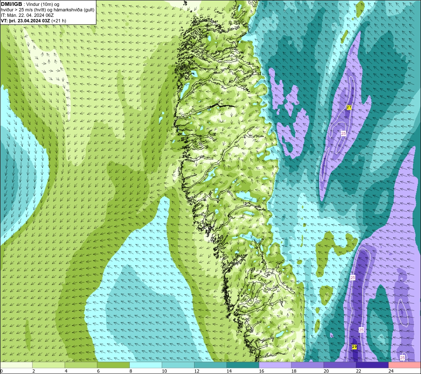Screen dimensions: 421x374
Task: Pick the 8–10 m/s pale cyan swatch
Action: pos(146,365)
